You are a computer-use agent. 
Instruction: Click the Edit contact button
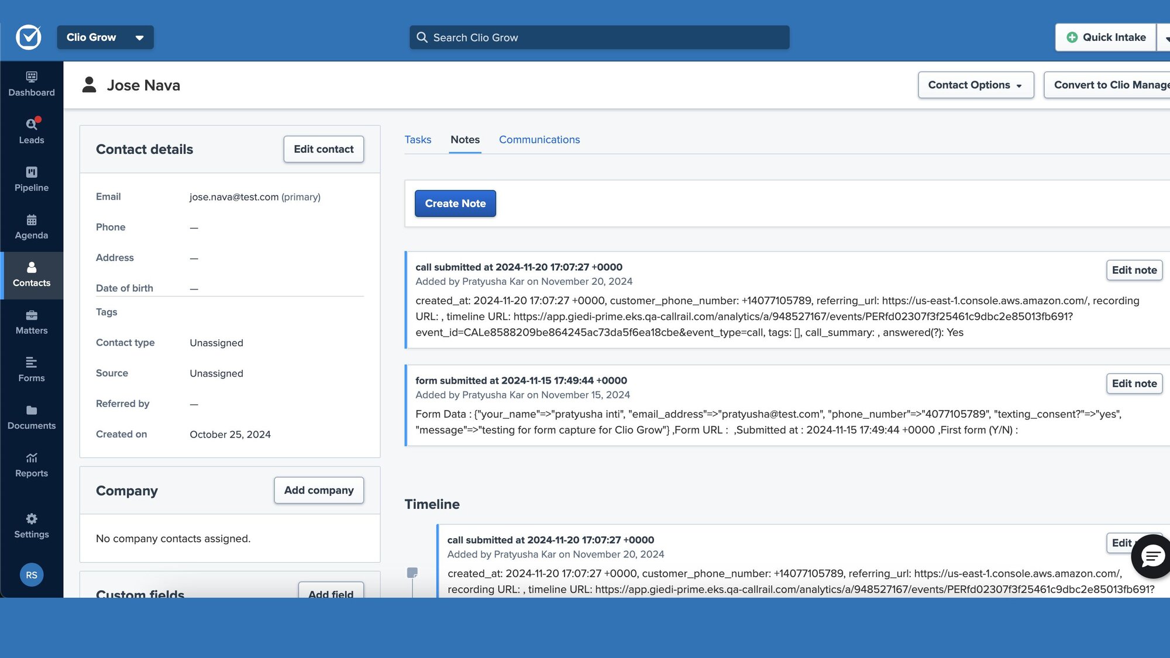[x=324, y=149]
